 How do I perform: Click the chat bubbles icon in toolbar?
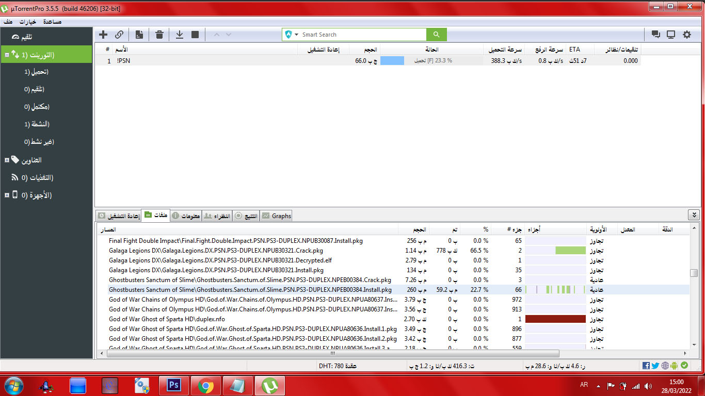pyautogui.click(x=655, y=35)
